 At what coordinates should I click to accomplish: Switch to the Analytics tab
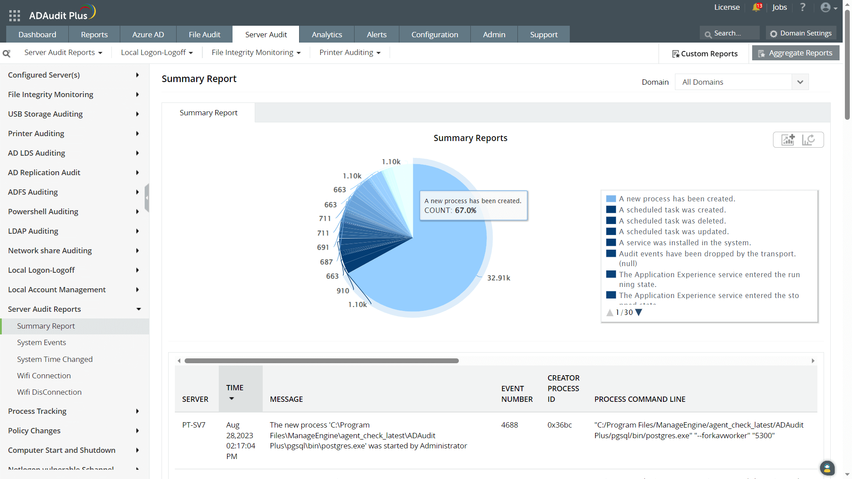[327, 34]
